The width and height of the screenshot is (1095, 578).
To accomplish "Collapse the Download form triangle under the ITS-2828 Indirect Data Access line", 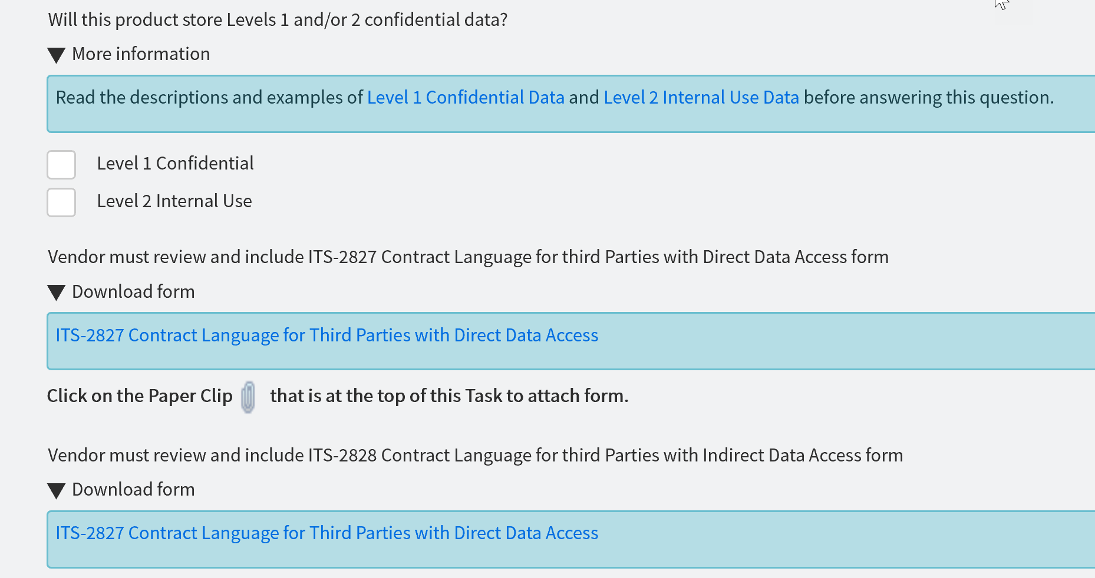I will pos(56,490).
